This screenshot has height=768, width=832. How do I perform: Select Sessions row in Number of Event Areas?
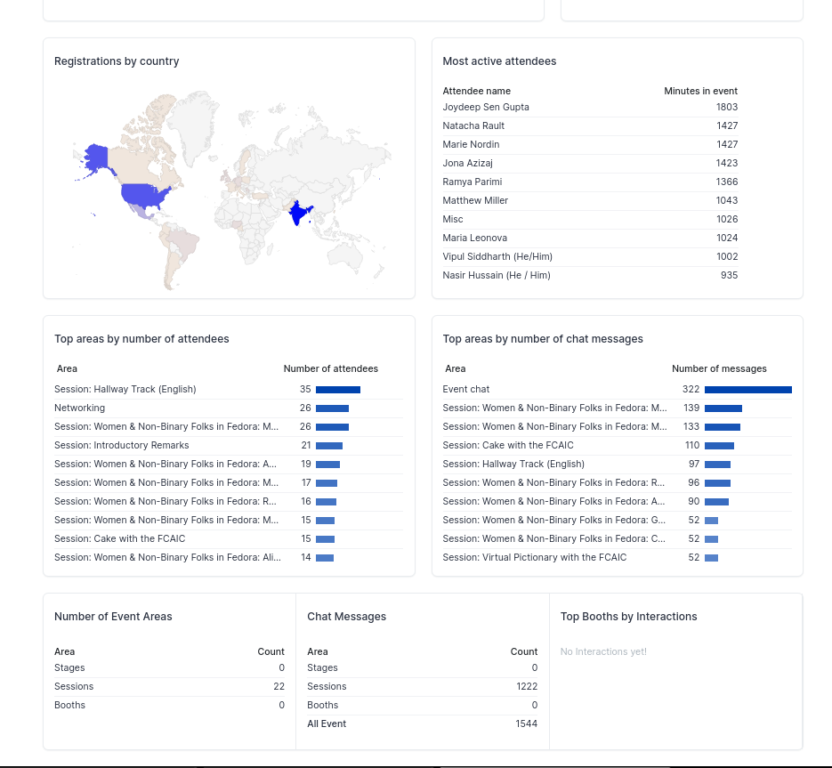169,686
